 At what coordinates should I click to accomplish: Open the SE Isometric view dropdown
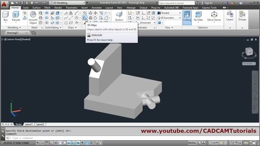coord(169,18)
